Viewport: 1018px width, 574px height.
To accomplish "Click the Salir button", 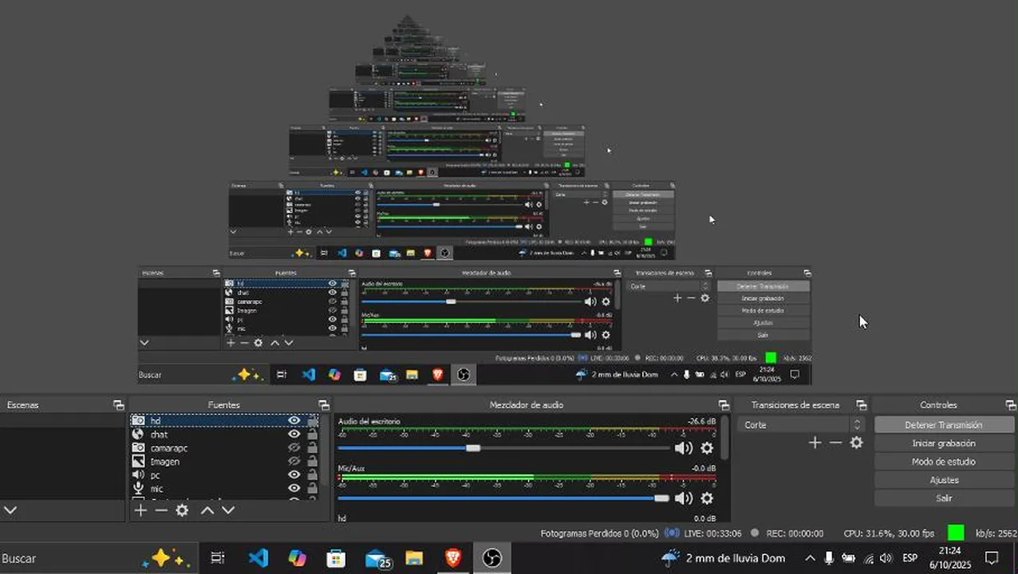I will [944, 498].
